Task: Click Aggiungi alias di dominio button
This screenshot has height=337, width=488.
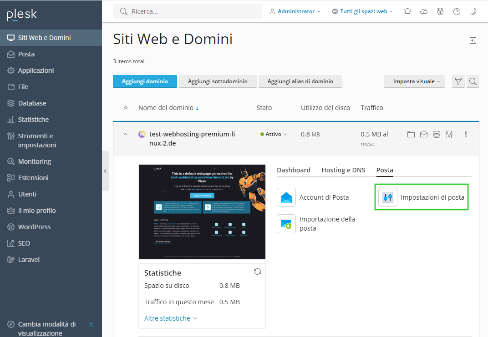Action: (x=300, y=81)
